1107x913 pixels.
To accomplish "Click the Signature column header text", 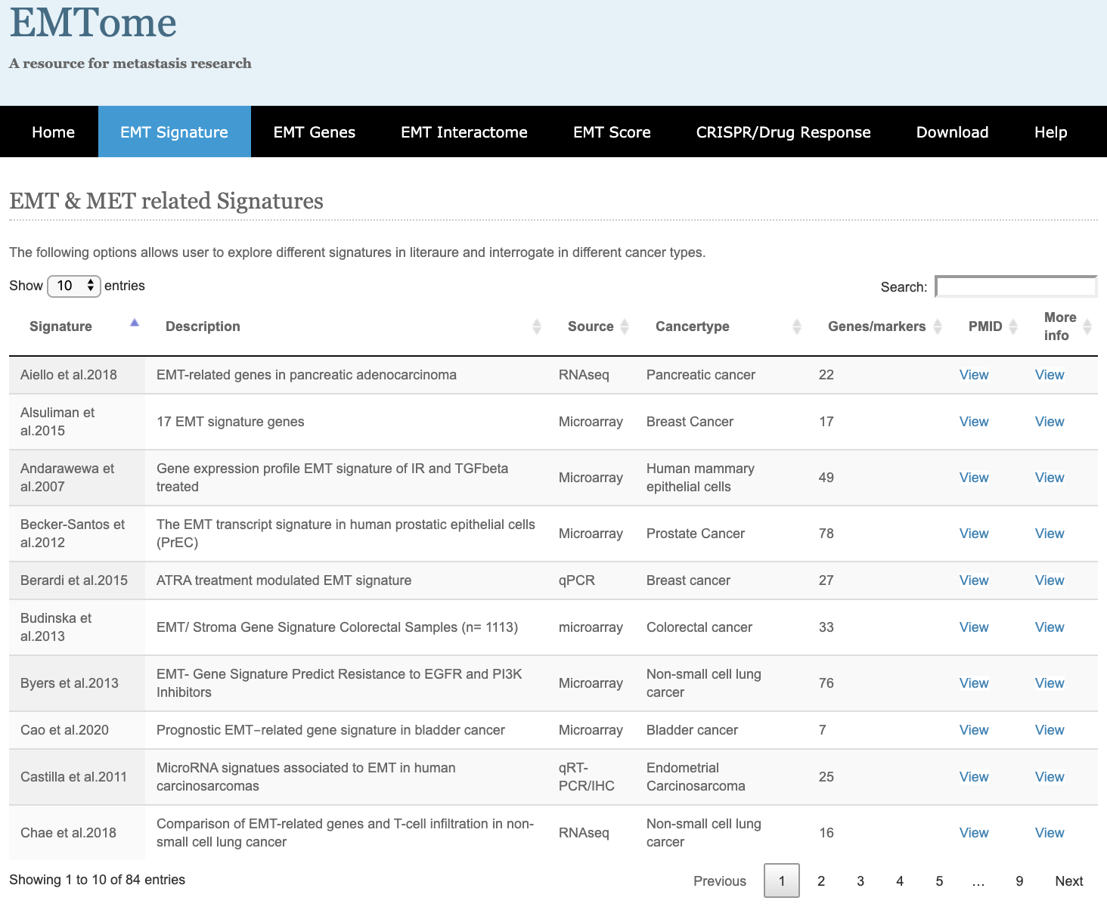I will tap(60, 327).
